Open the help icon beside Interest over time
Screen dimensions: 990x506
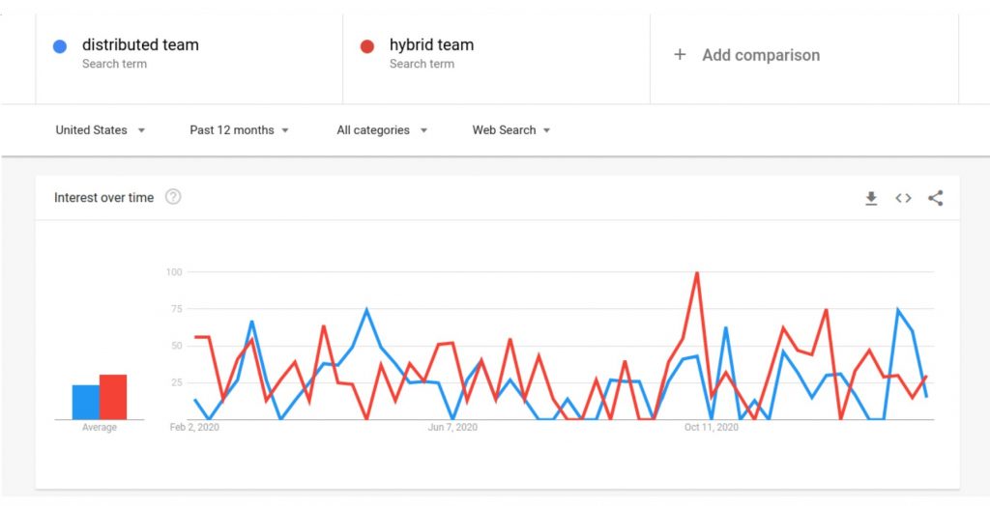click(173, 197)
